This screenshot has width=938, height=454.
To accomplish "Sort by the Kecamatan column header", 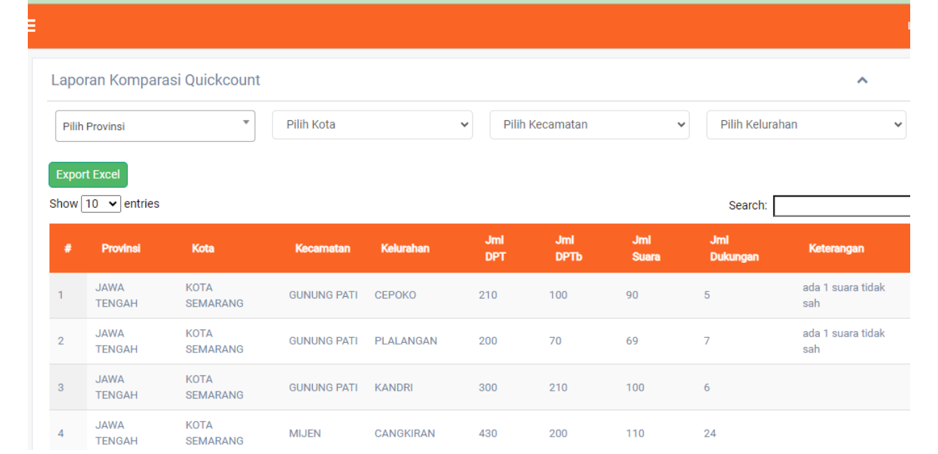I will [x=323, y=248].
